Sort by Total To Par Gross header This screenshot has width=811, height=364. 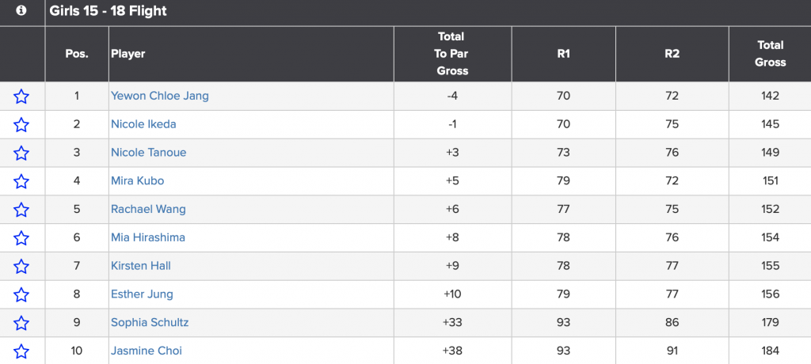[452, 54]
